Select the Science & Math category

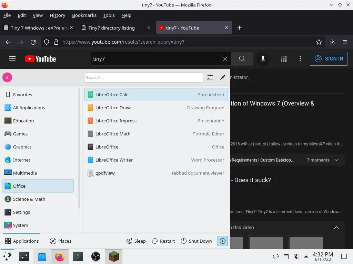38,199
